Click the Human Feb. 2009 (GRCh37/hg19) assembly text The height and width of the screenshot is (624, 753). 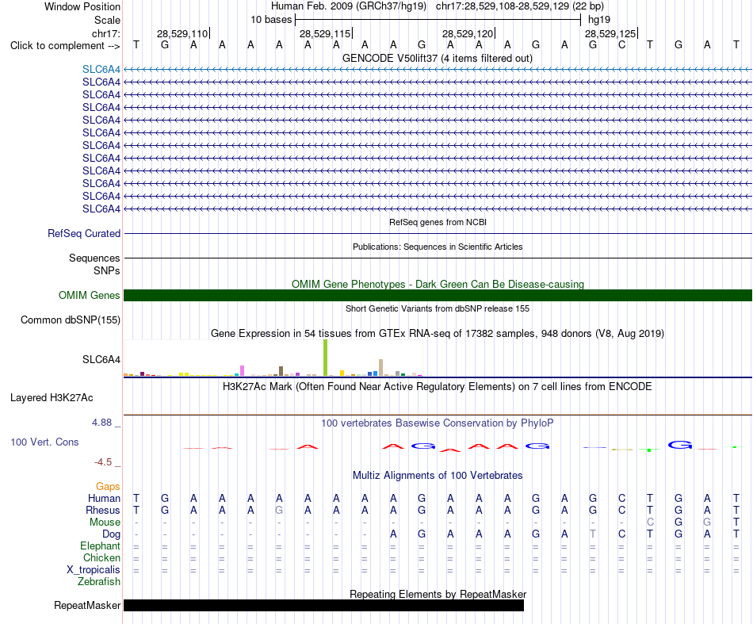349,6
